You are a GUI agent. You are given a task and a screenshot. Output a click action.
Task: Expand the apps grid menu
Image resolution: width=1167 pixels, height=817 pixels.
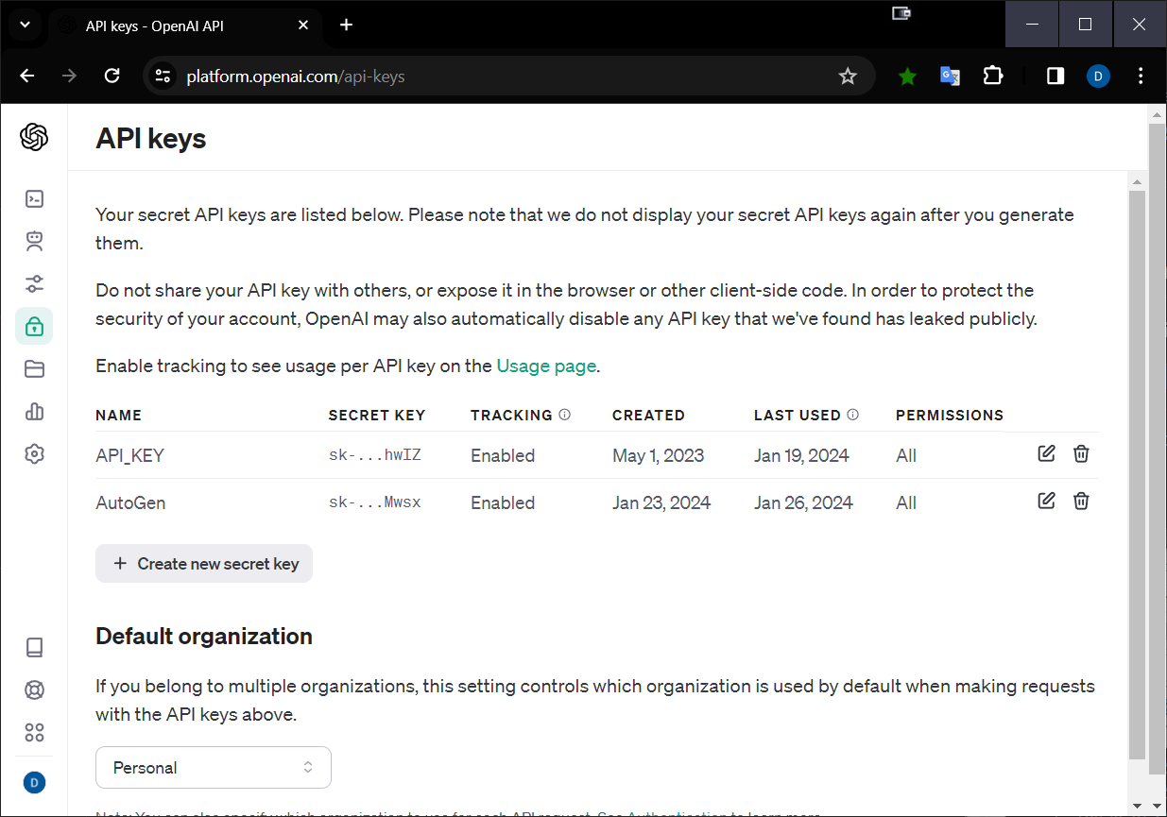(x=34, y=732)
